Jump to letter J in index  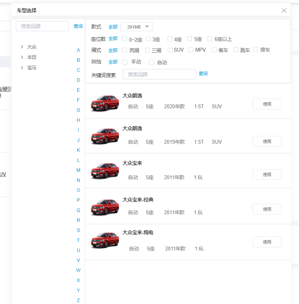pos(78,140)
